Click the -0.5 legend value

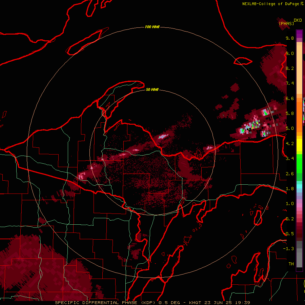[x=288, y=234]
